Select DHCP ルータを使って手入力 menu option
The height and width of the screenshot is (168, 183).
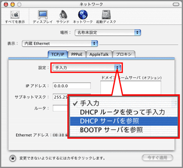coord(124,112)
